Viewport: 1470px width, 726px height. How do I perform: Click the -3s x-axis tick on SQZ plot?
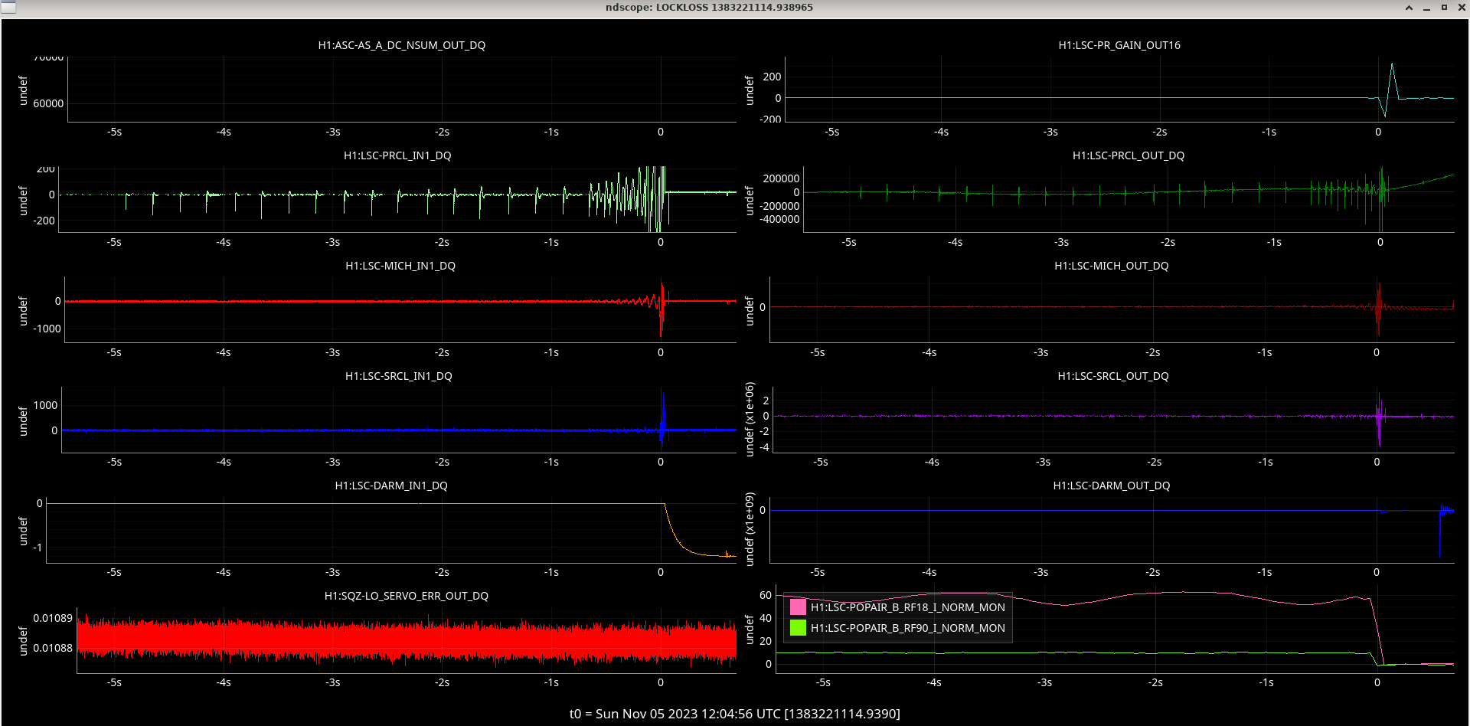[x=333, y=682]
